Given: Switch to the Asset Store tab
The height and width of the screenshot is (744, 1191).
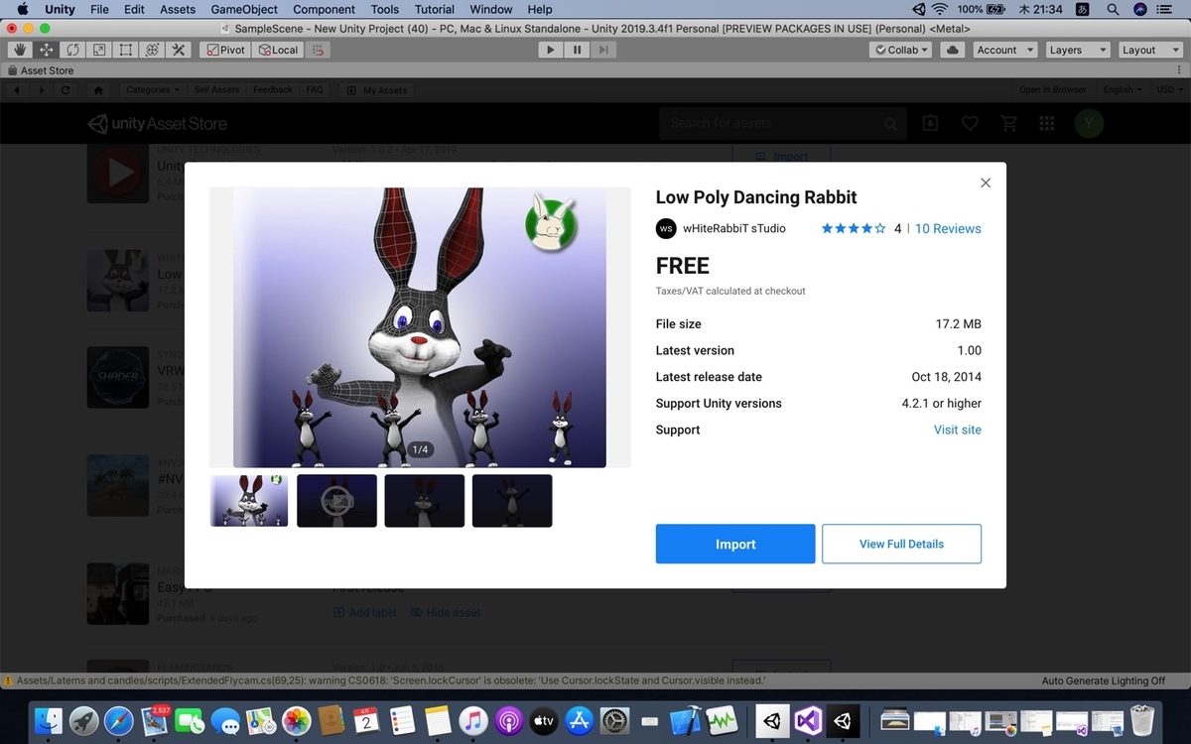Looking at the screenshot, I should tap(41, 70).
